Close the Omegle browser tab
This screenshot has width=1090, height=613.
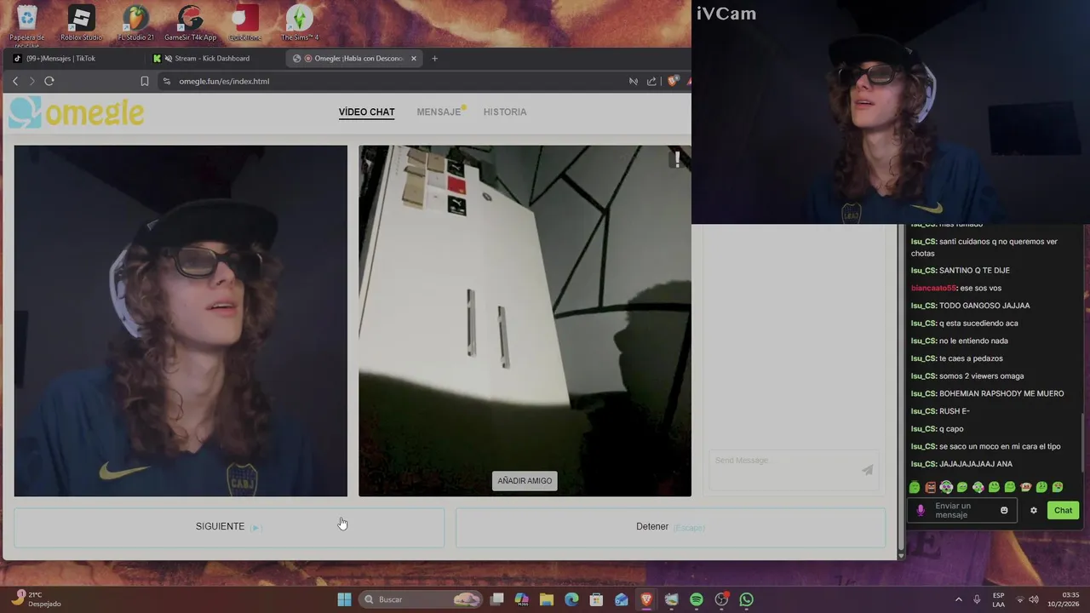pos(414,59)
